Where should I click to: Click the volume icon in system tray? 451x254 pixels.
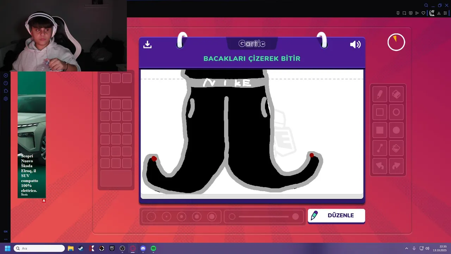coord(427,248)
